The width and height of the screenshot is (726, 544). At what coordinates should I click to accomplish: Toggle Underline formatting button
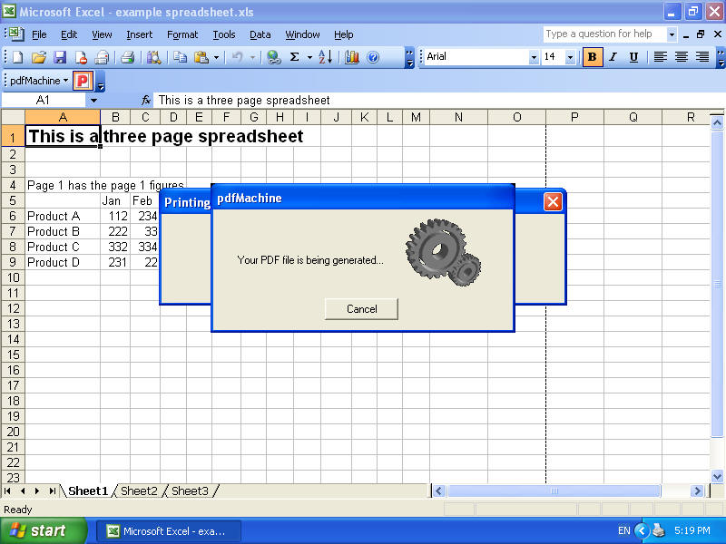pyautogui.click(x=633, y=57)
